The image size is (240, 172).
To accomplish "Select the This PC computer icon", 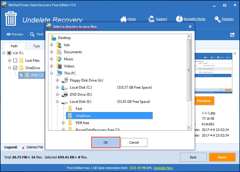I will click(x=59, y=73).
